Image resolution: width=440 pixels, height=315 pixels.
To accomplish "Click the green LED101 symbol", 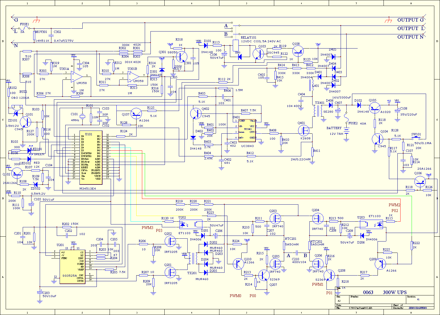I will pos(30,150).
